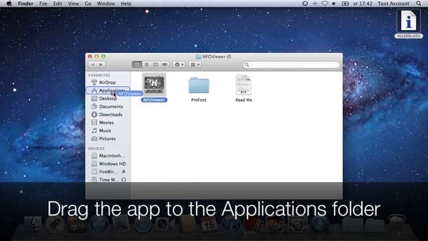Select Time Machine drive in Devices
Image resolution: width=428 pixels, height=241 pixels.
[x=105, y=180]
